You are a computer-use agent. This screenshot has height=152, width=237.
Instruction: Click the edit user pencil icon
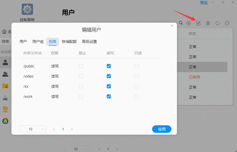pos(198,23)
